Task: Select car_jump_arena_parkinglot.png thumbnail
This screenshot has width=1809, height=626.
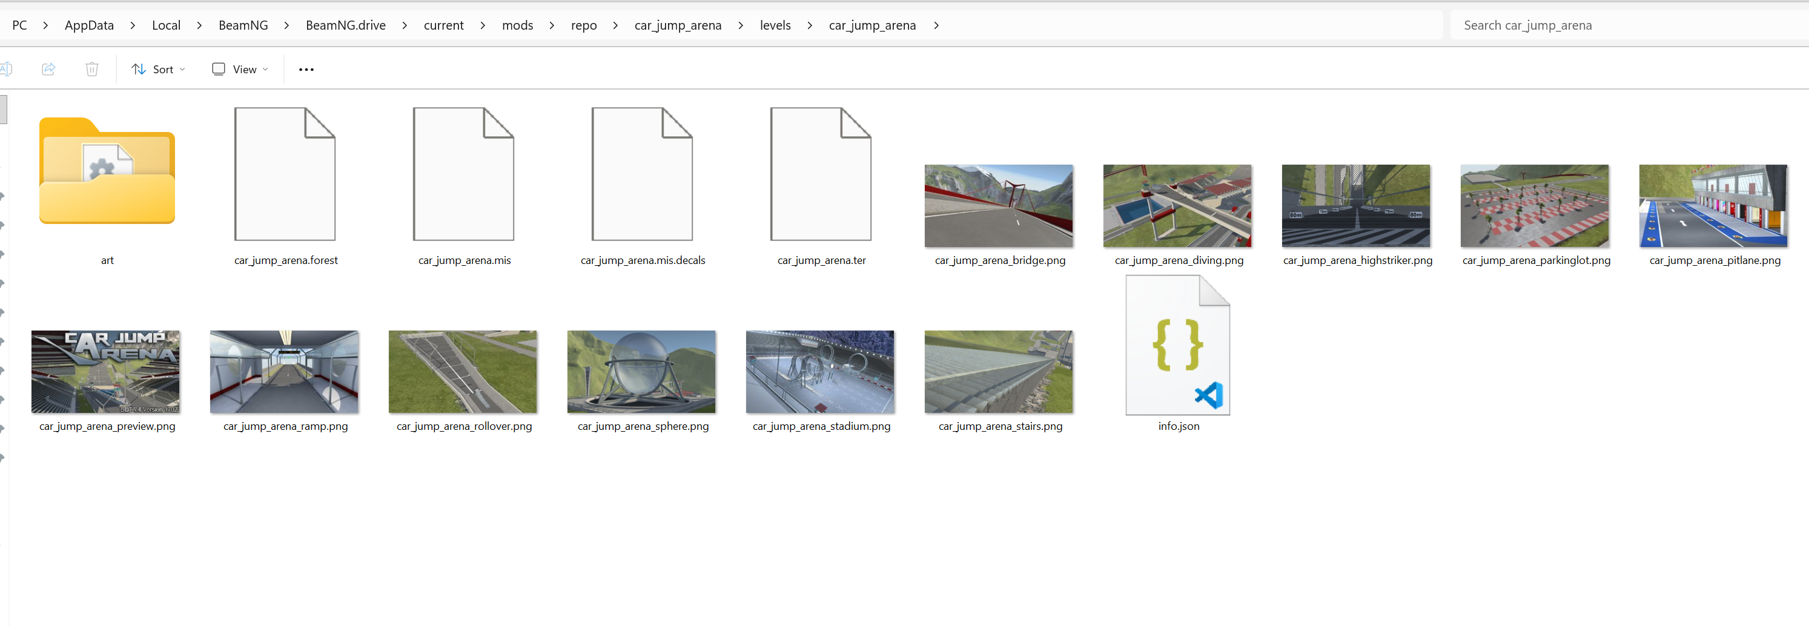Action: (1535, 206)
